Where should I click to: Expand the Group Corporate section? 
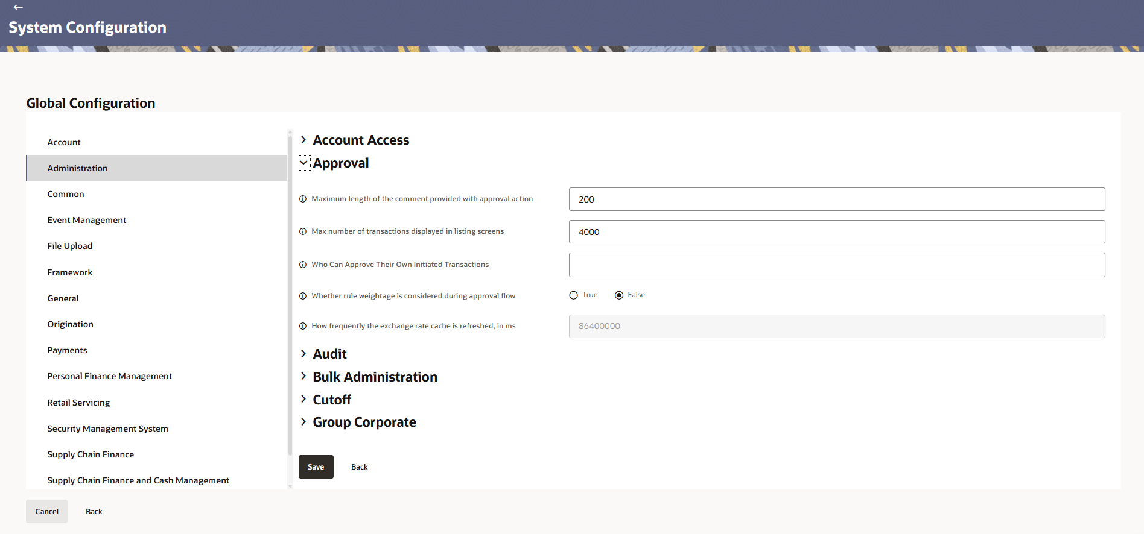[x=303, y=422]
